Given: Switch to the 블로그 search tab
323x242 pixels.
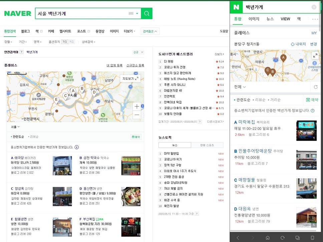Looking at the screenshot, I should [x=25, y=31].
